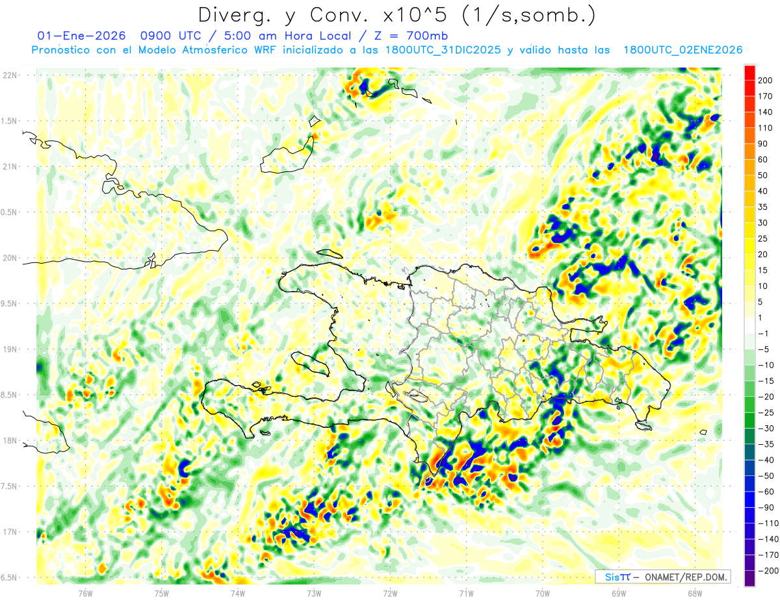Screen dimensions: 780x602
Task: Click the positive 110 color scale value
Action: 764,128
